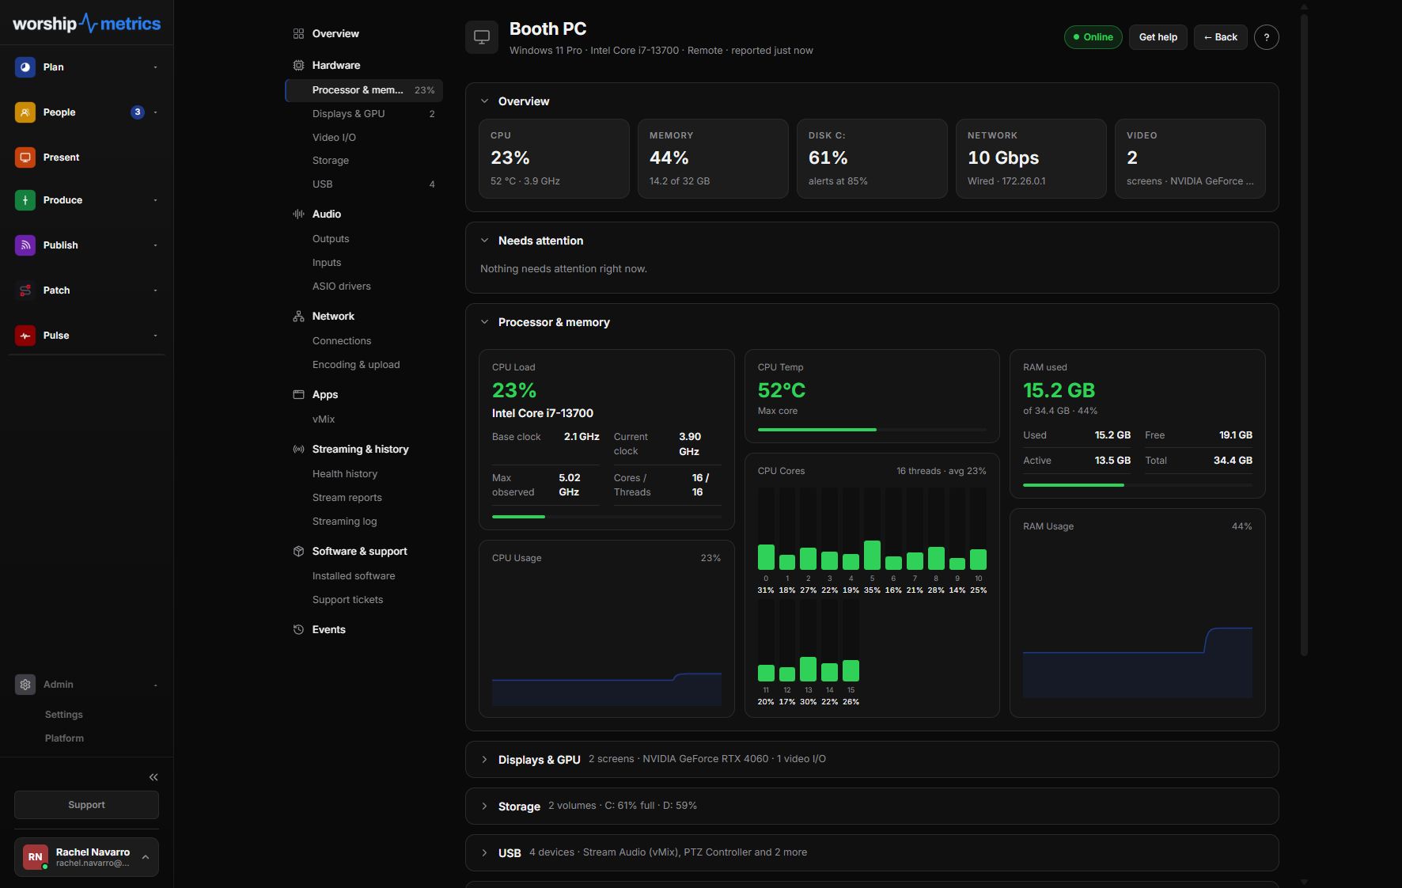
Task: Click the Booth PC monitor icon
Action: [482, 37]
